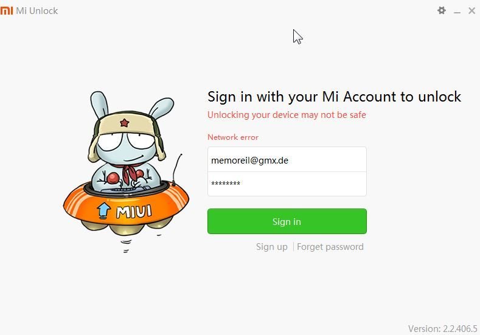Click the Version 2.2.406.5 label
The image size is (480, 335).
point(443,328)
